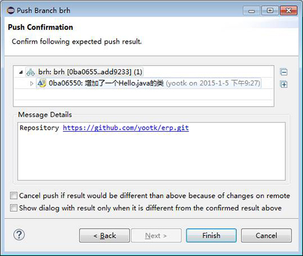The width and height of the screenshot is (303, 256).
Task: Click the Eclipse icon in title bar
Action: 10,10
